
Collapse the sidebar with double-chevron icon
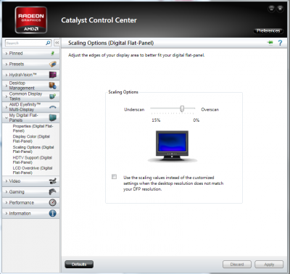pos(57,43)
